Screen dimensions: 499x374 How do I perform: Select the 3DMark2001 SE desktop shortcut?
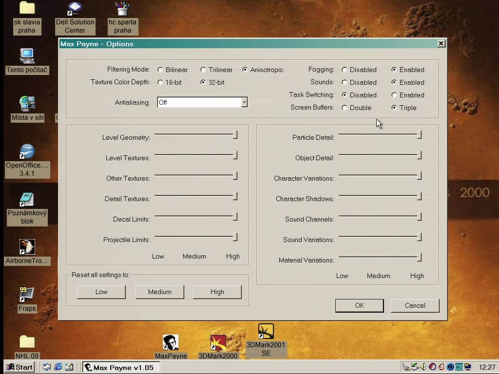coord(266,331)
